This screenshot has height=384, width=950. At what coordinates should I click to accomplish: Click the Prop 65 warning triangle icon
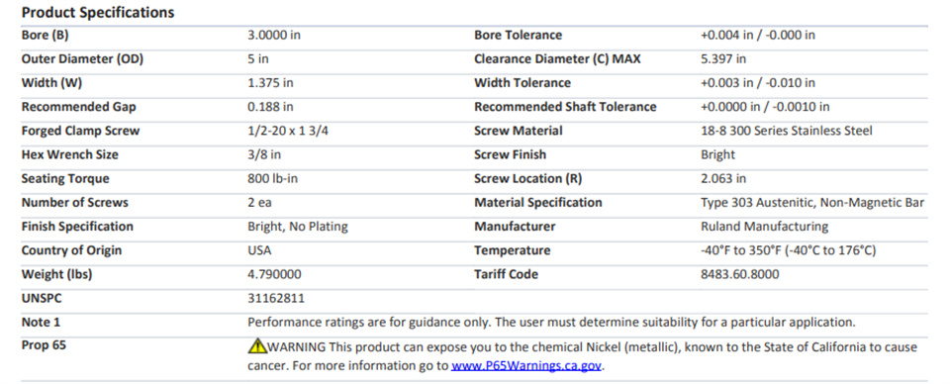coord(257,347)
